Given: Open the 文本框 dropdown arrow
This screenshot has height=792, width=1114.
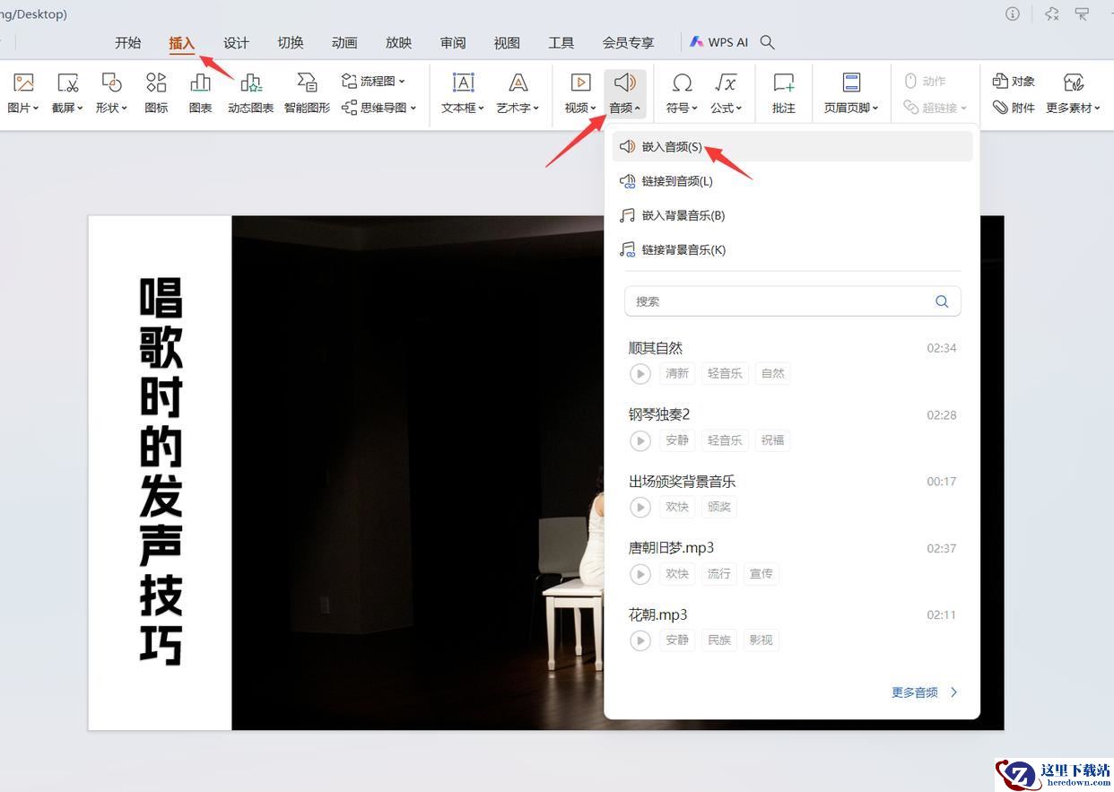Looking at the screenshot, I should (481, 109).
